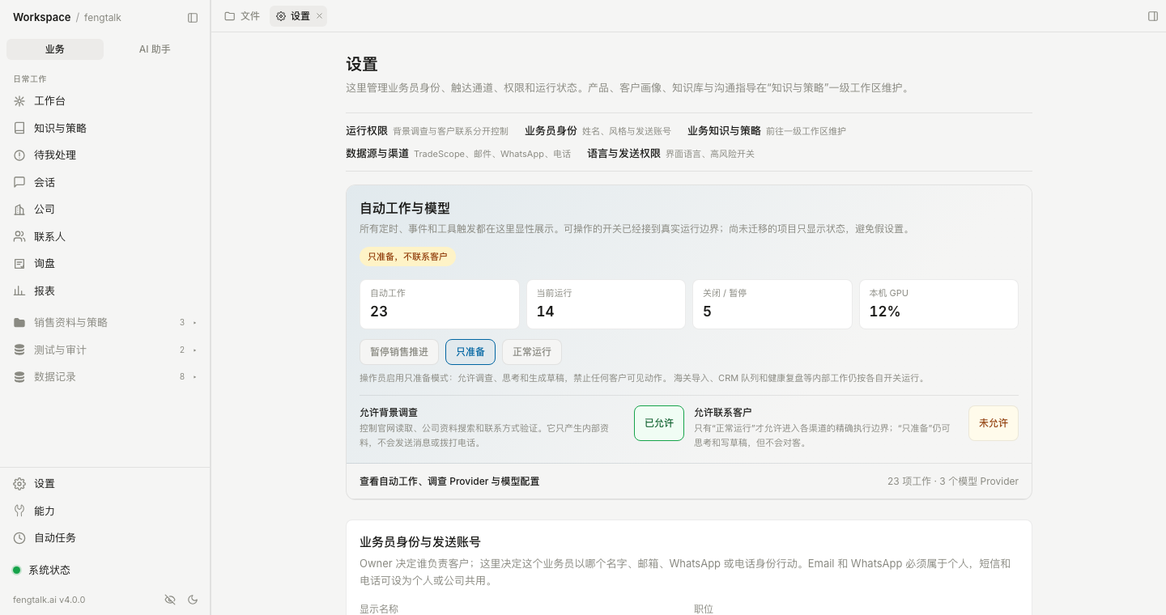Click the 公司 building icon
1166x615 pixels.
point(19,210)
